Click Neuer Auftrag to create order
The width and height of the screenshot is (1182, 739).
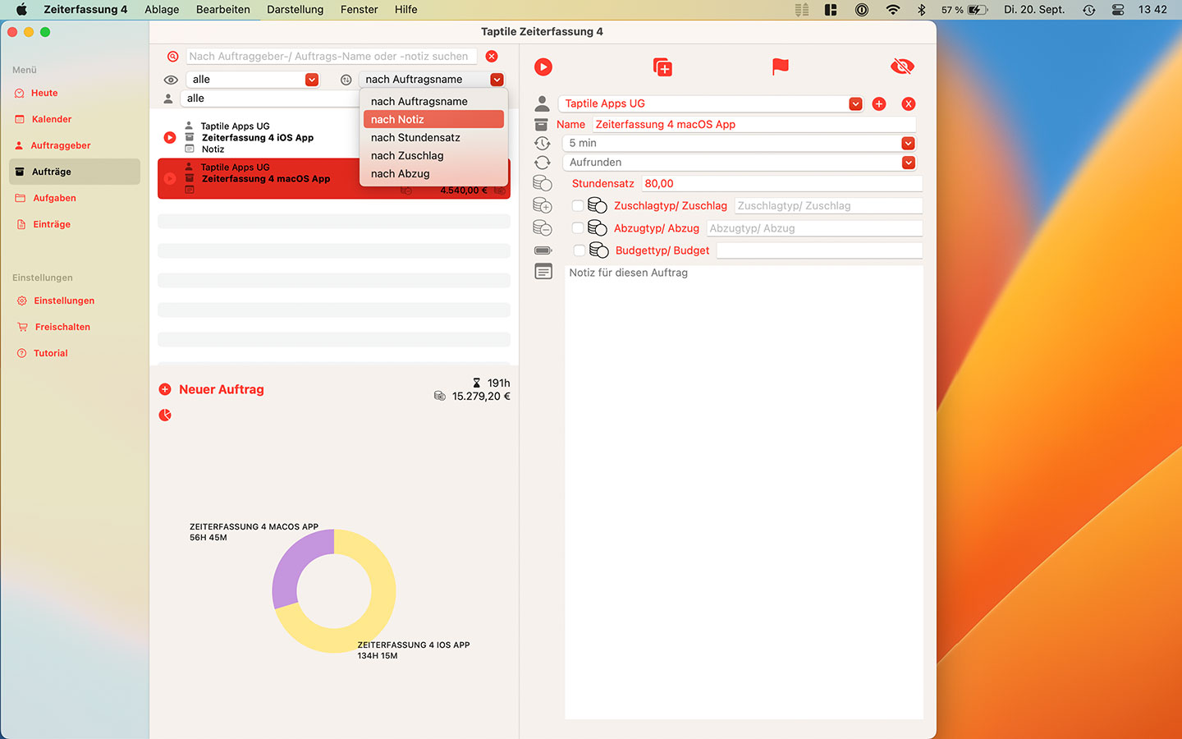(x=222, y=389)
